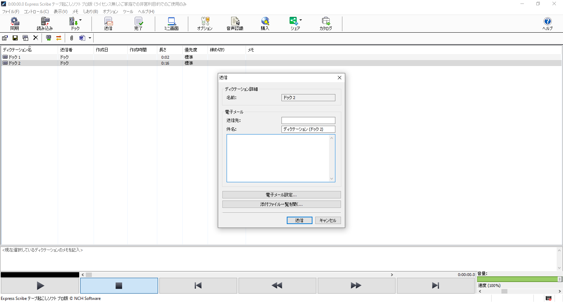Click the 同期 (Sync) toolbar icon

[14, 24]
